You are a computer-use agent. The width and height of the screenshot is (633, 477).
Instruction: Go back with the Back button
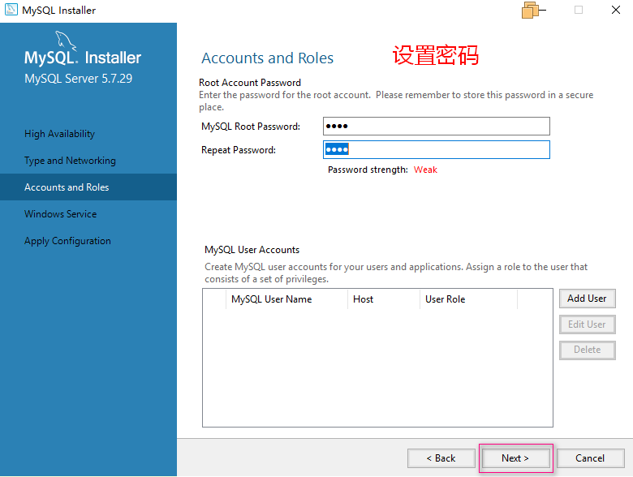[441, 458]
